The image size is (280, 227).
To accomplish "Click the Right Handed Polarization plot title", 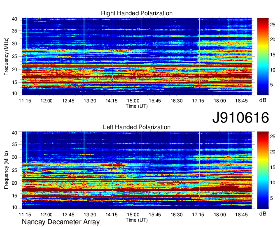I will (137, 13).
